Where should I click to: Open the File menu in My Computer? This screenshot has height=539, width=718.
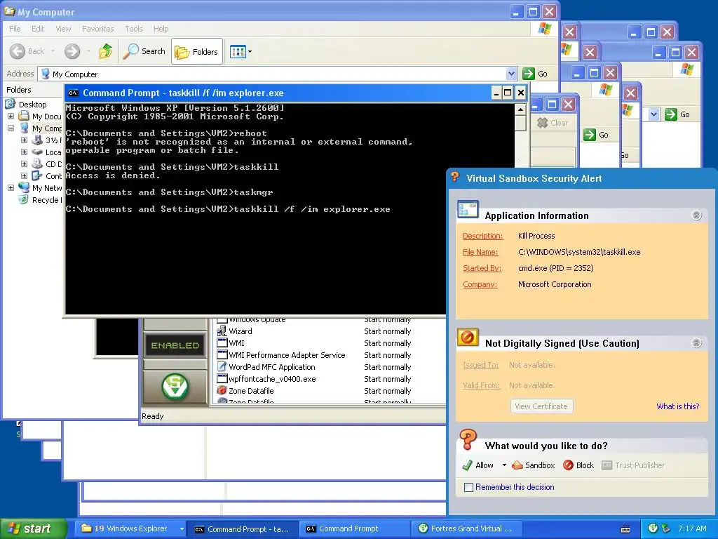click(x=15, y=29)
